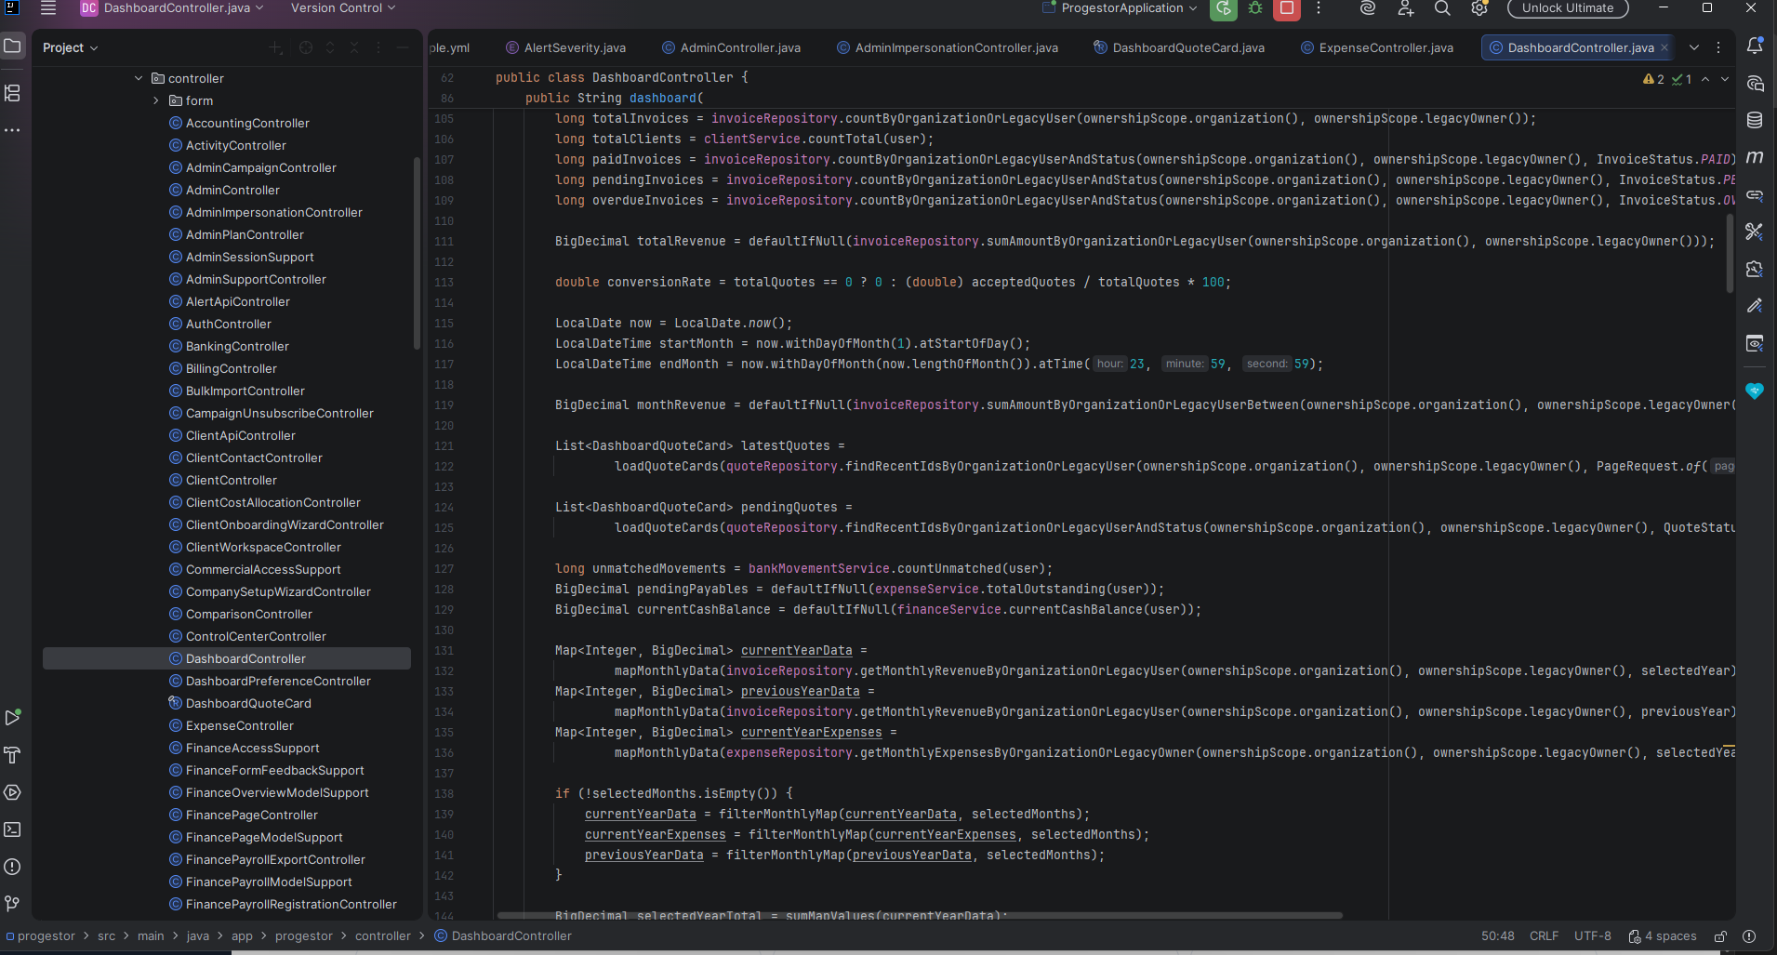
Task: Open Git version control branch icon
Action: coord(13,904)
